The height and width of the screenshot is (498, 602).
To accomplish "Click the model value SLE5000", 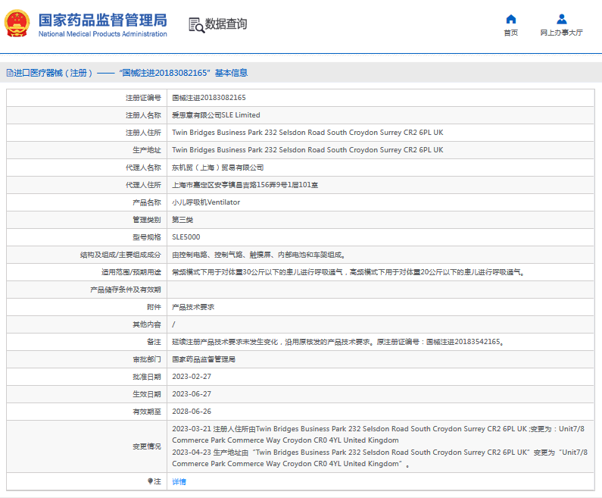I will tap(186, 237).
